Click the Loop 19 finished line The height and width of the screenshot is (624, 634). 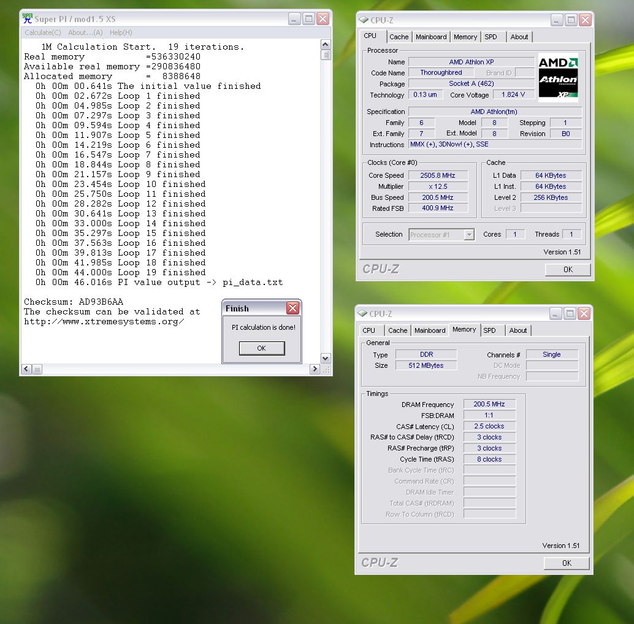point(121,272)
